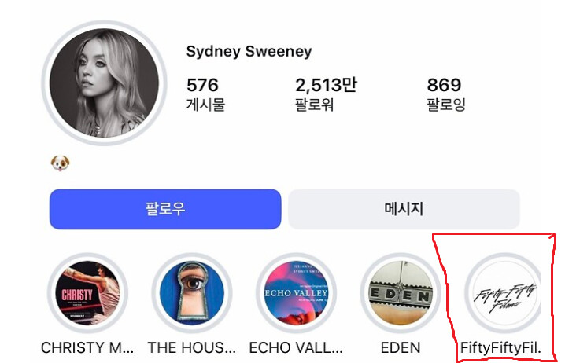Open the 869 following list
Screen dimensions: 565x363
(x=444, y=86)
